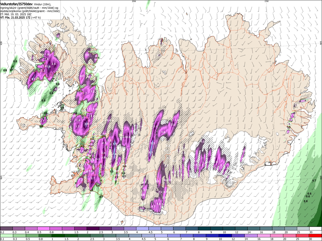Select white snow legend swatch at 30
The image size is (322, 241).
tap(315, 229)
